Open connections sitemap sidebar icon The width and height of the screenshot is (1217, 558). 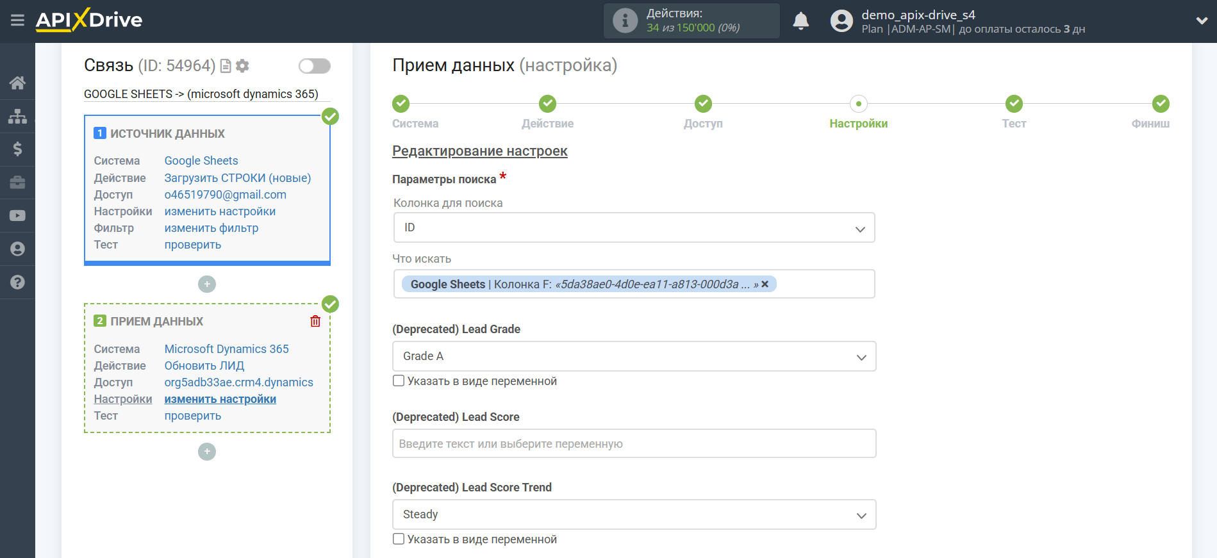click(17, 116)
